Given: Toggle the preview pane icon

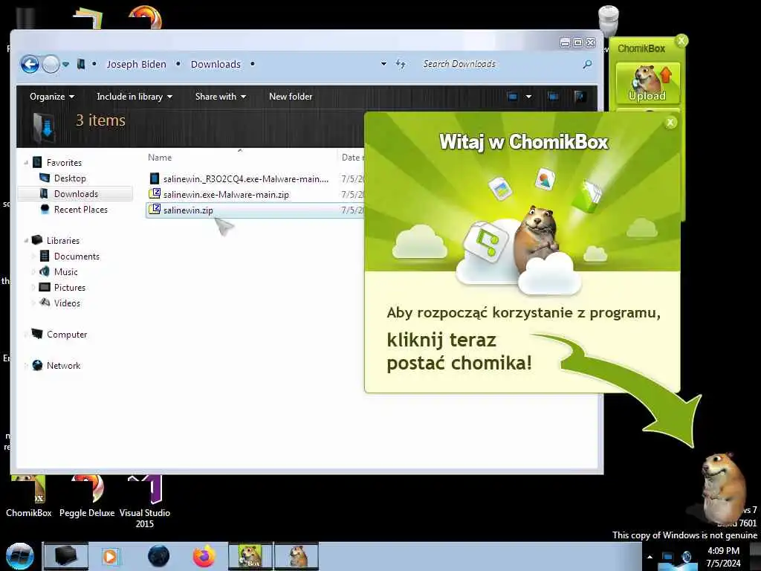Looking at the screenshot, I should pyautogui.click(x=553, y=97).
